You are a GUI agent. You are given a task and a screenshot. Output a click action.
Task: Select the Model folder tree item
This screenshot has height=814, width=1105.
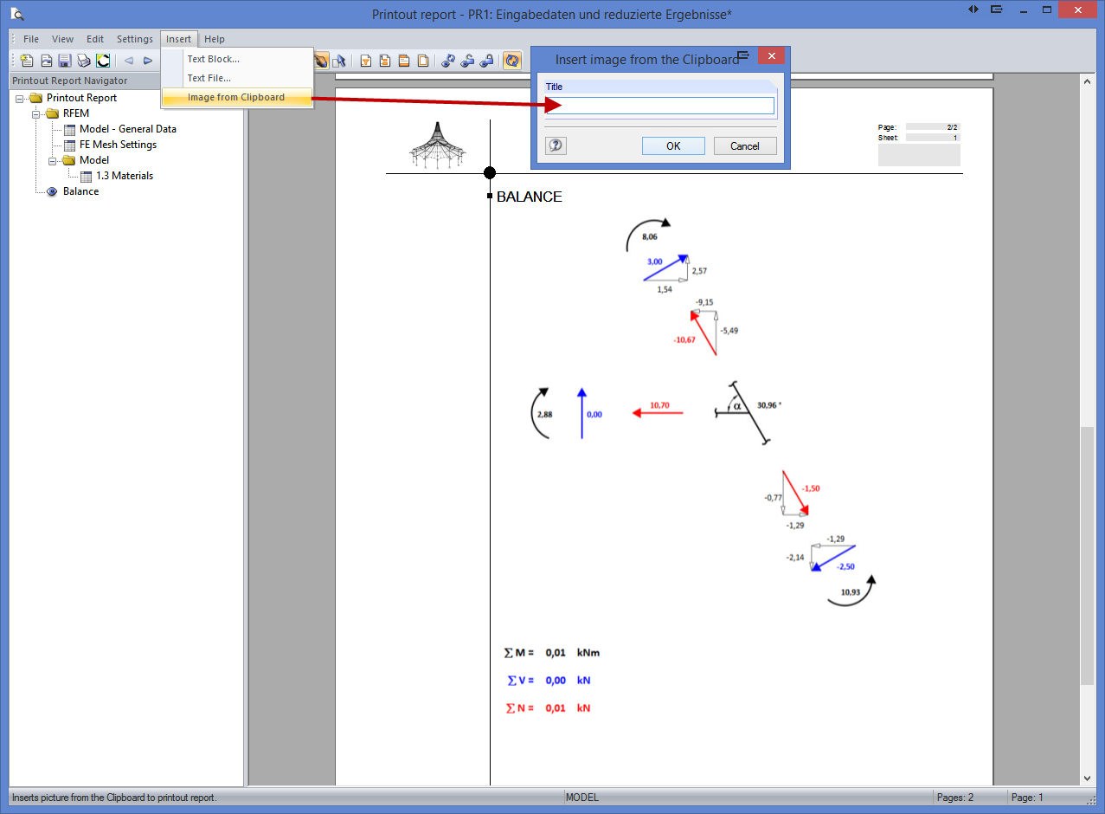coord(94,160)
